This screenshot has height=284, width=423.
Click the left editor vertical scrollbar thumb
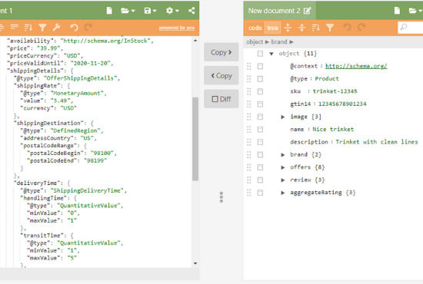pos(195,139)
